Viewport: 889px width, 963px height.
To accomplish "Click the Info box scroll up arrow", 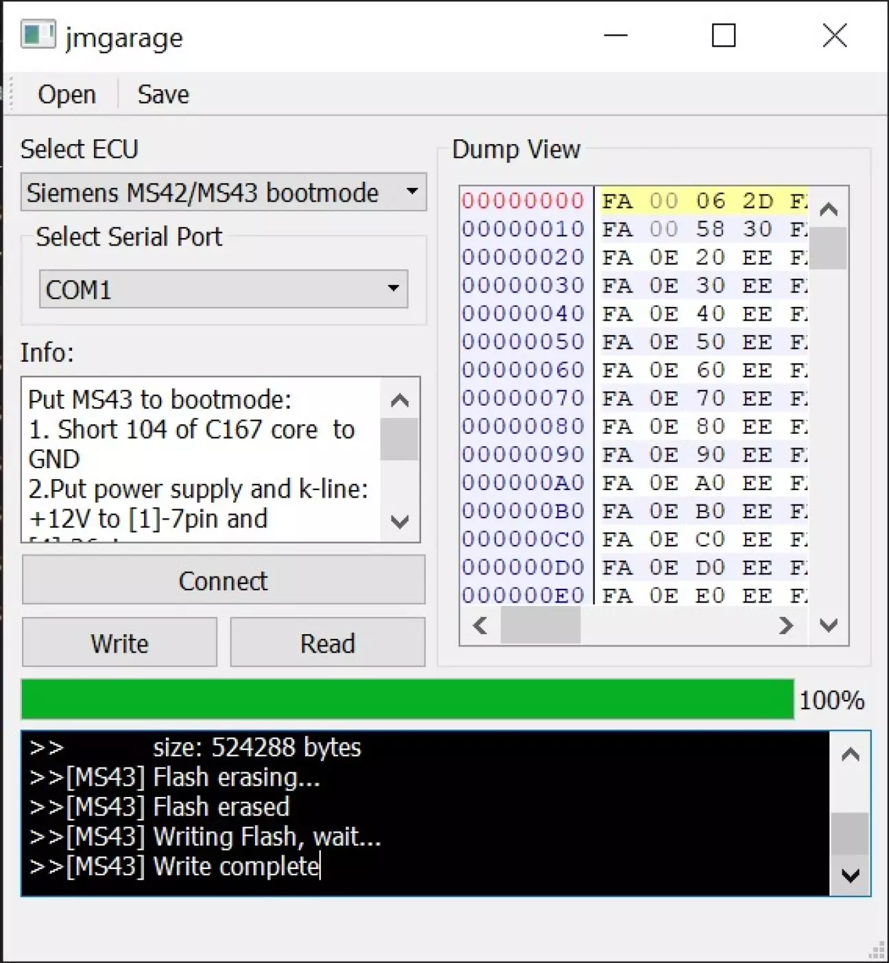I will click(x=399, y=399).
